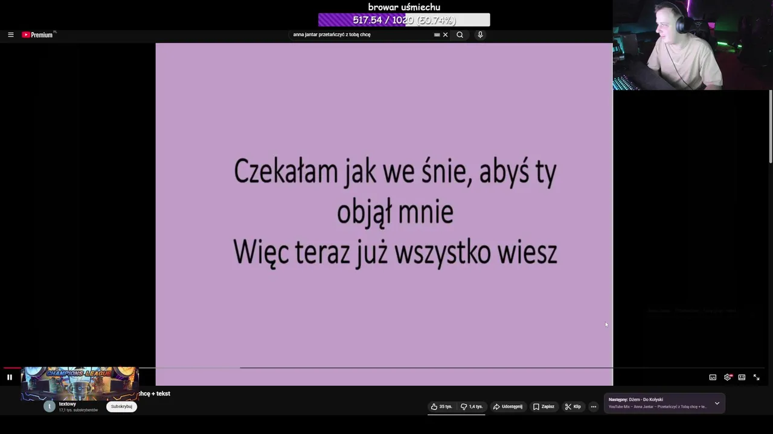Viewport: 773px width, 434px height.
Task: Save the video using Zapisz
Action: coord(544,407)
